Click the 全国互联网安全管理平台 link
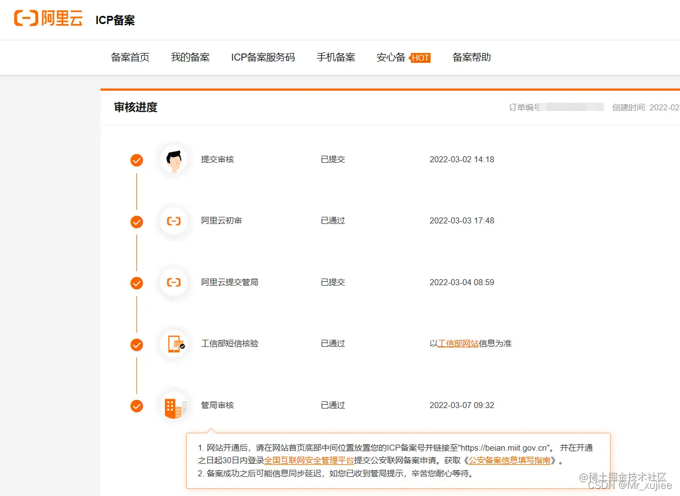 coord(309,460)
